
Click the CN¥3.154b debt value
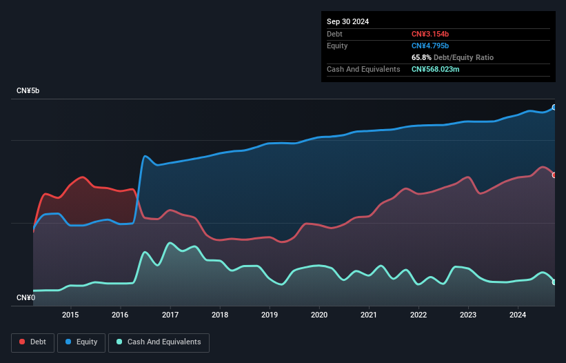(430, 34)
